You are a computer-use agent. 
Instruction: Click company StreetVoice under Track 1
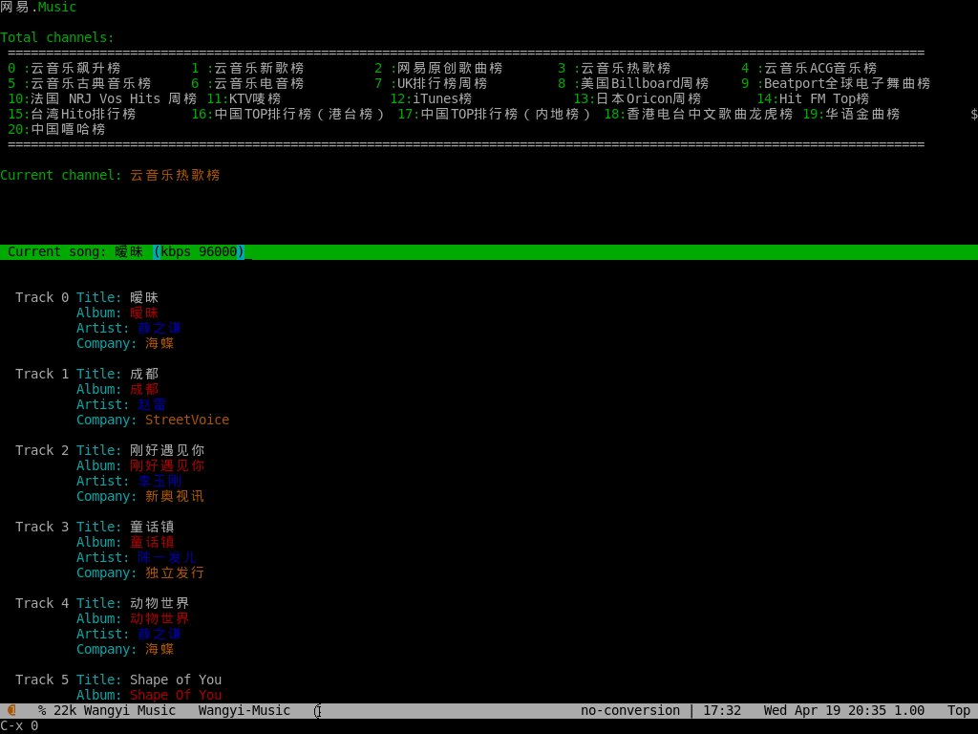coord(186,420)
